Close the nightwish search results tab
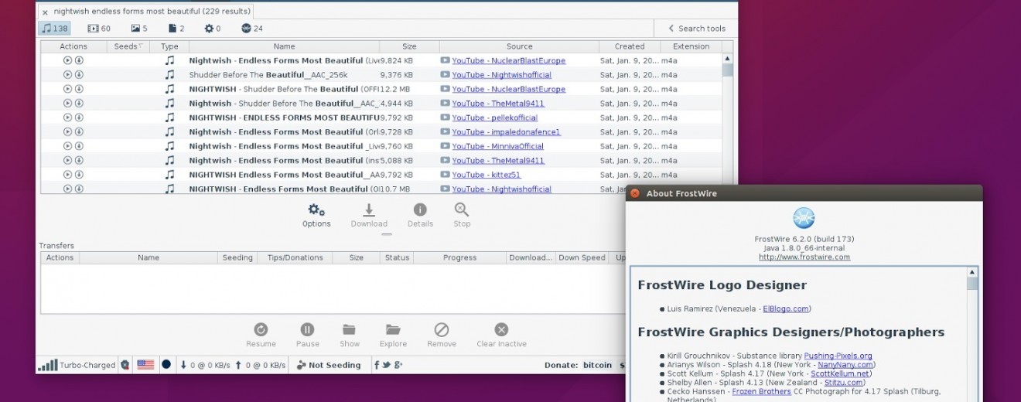The image size is (1021, 402). pyautogui.click(x=45, y=12)
